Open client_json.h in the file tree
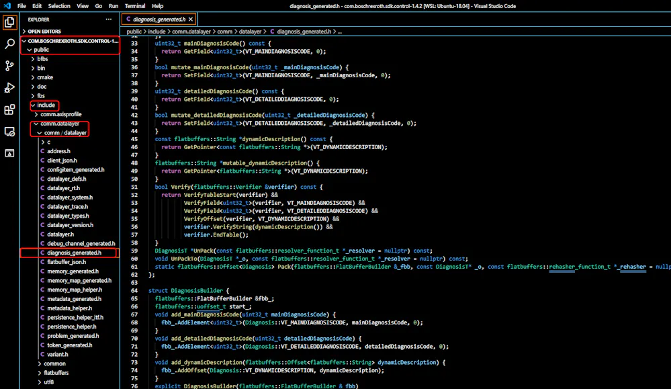The height and width of the screenshot is (389, 671). (62, 161)
